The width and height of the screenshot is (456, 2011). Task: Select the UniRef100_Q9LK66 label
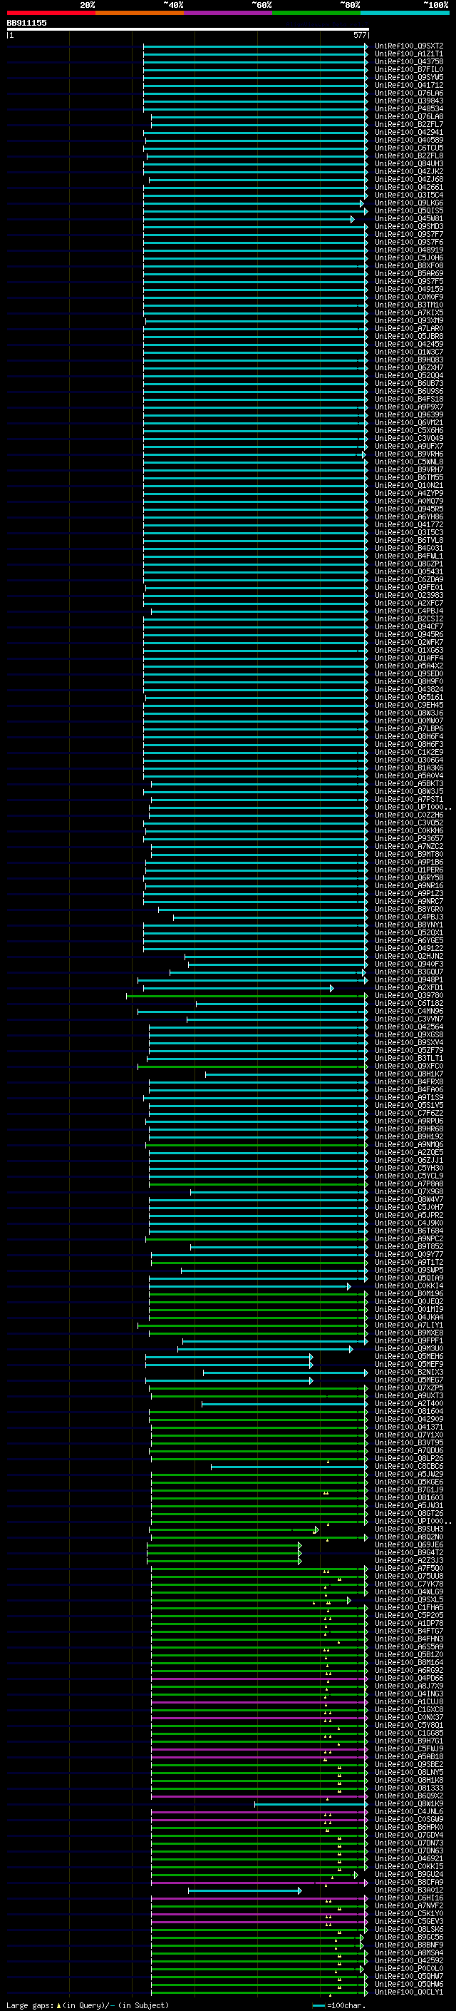(409, 203)
